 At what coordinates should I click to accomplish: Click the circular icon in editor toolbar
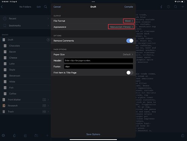pyautogui.click(x=168, y=7)
